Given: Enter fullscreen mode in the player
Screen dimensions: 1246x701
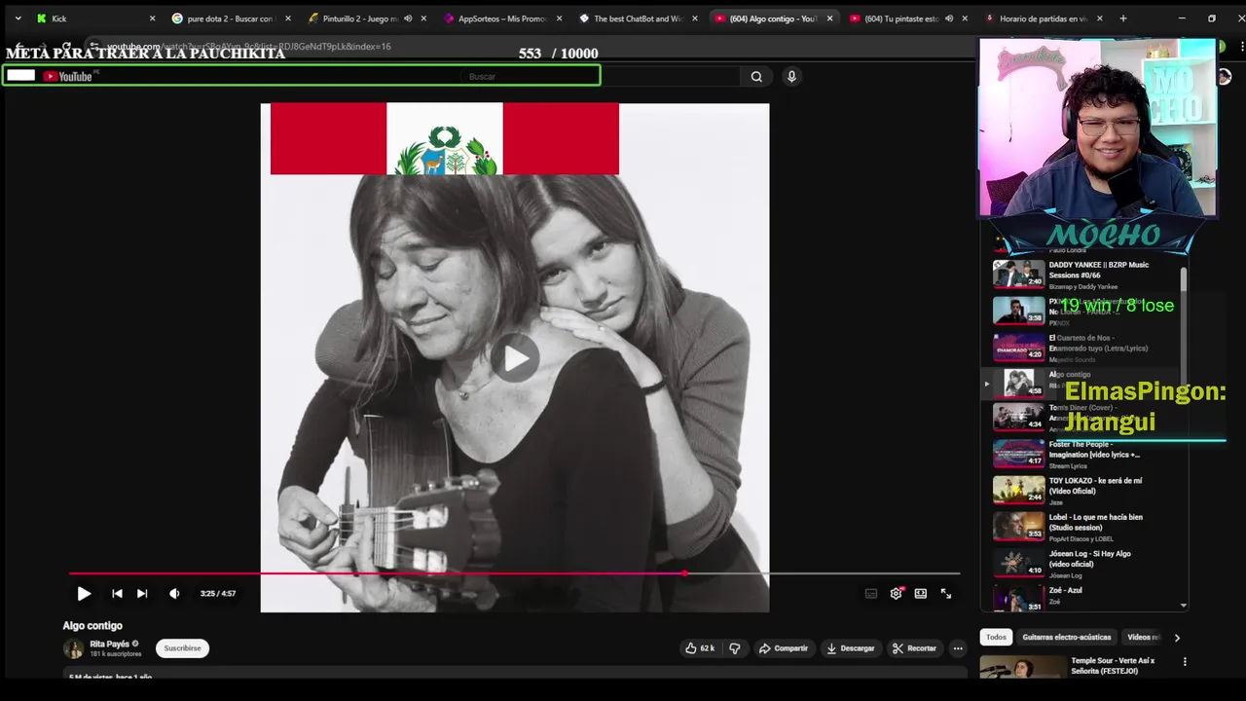Looking at the screenshot, I should tap(946, 593).
